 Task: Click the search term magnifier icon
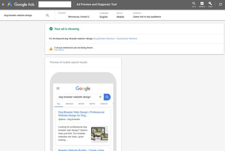click(x=48, y=15)
